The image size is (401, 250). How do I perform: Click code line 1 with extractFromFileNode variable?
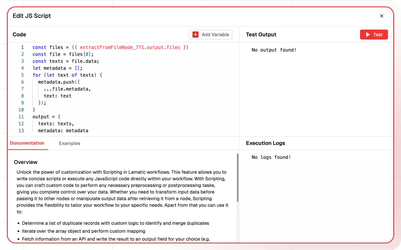coord(110,47)
